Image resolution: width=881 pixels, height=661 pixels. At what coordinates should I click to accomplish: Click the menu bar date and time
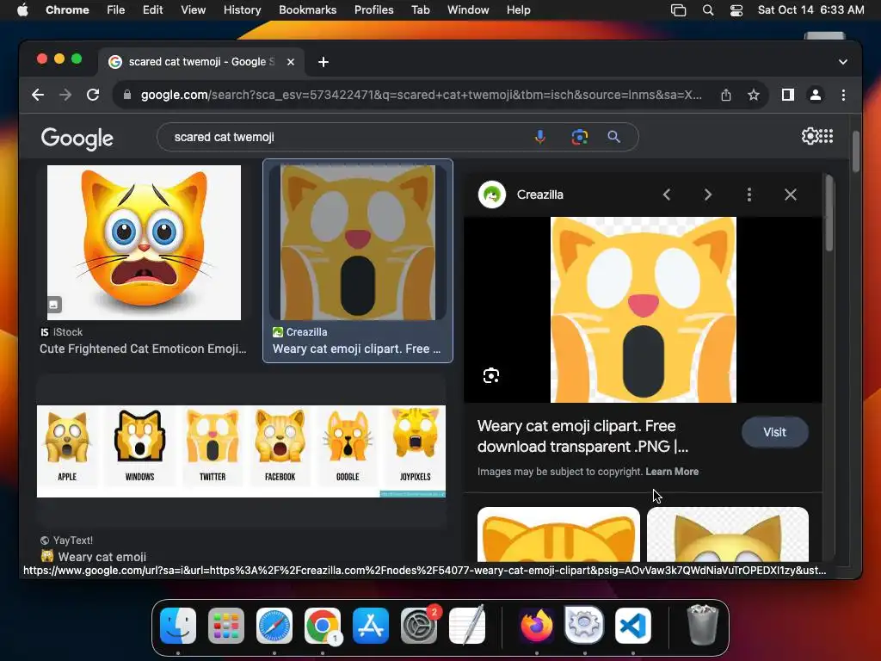810,10
